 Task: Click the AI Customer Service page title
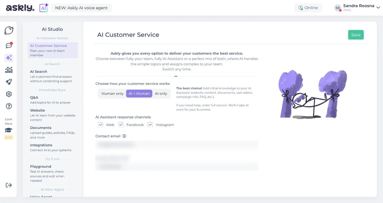click(128, 35)
